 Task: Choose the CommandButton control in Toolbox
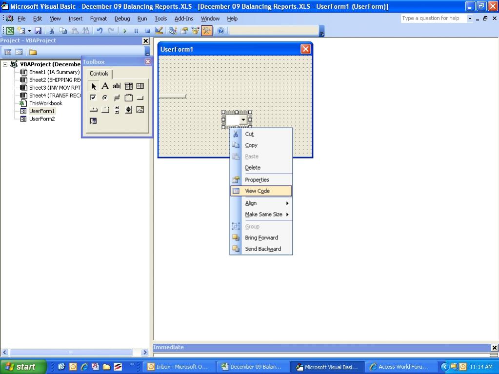click(140, 98)
